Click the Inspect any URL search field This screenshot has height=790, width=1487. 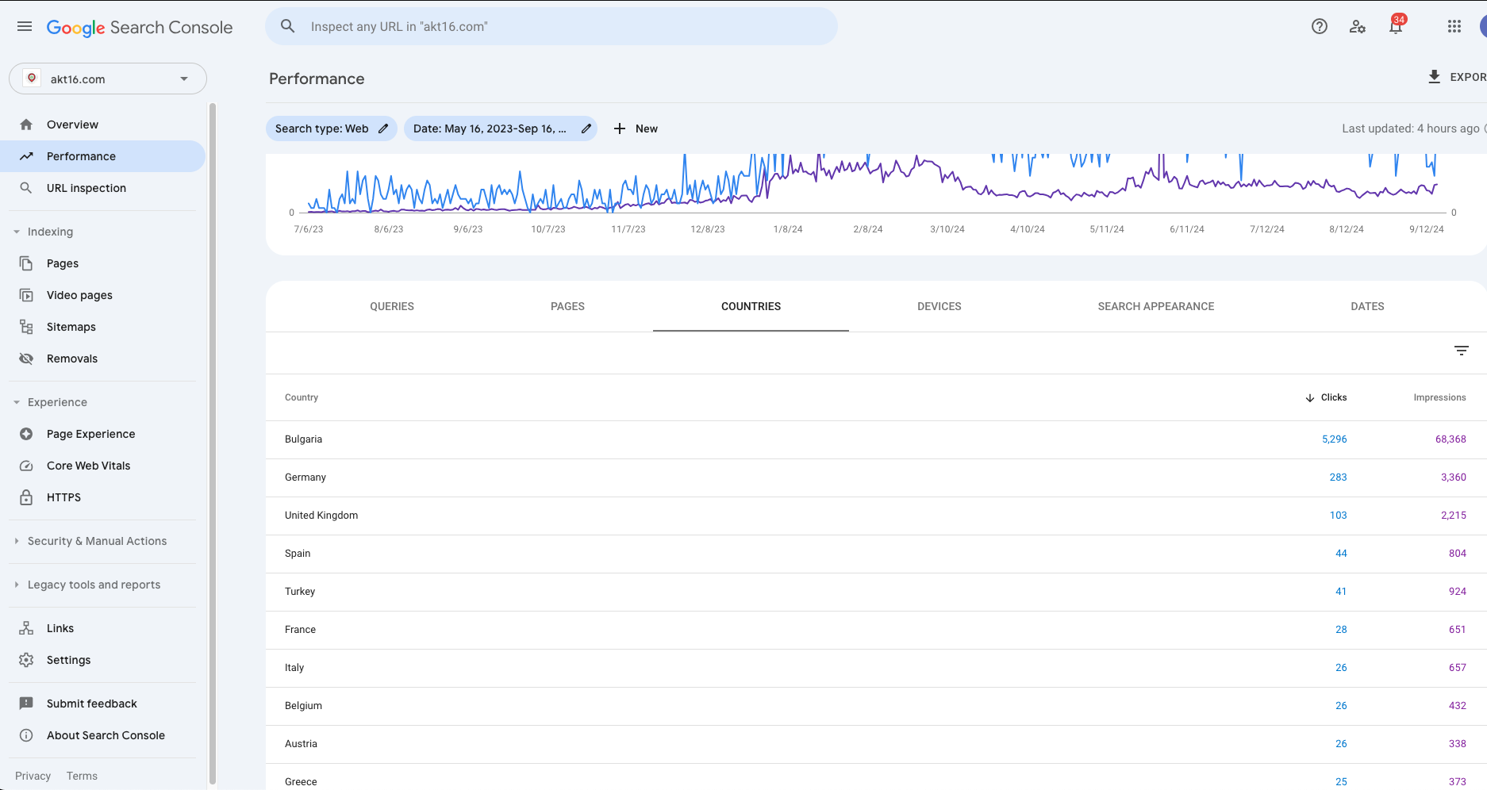click(x=551, y=26)
